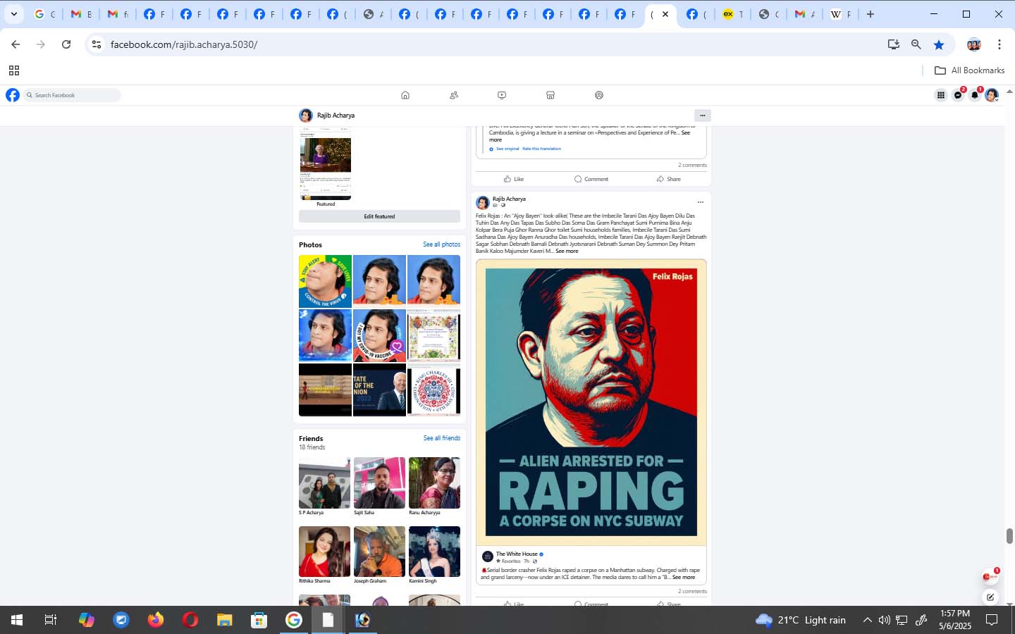Viewport: 1015px width, 634px height.
Task: Like the Cambodia seminar post
Action: 514,179
